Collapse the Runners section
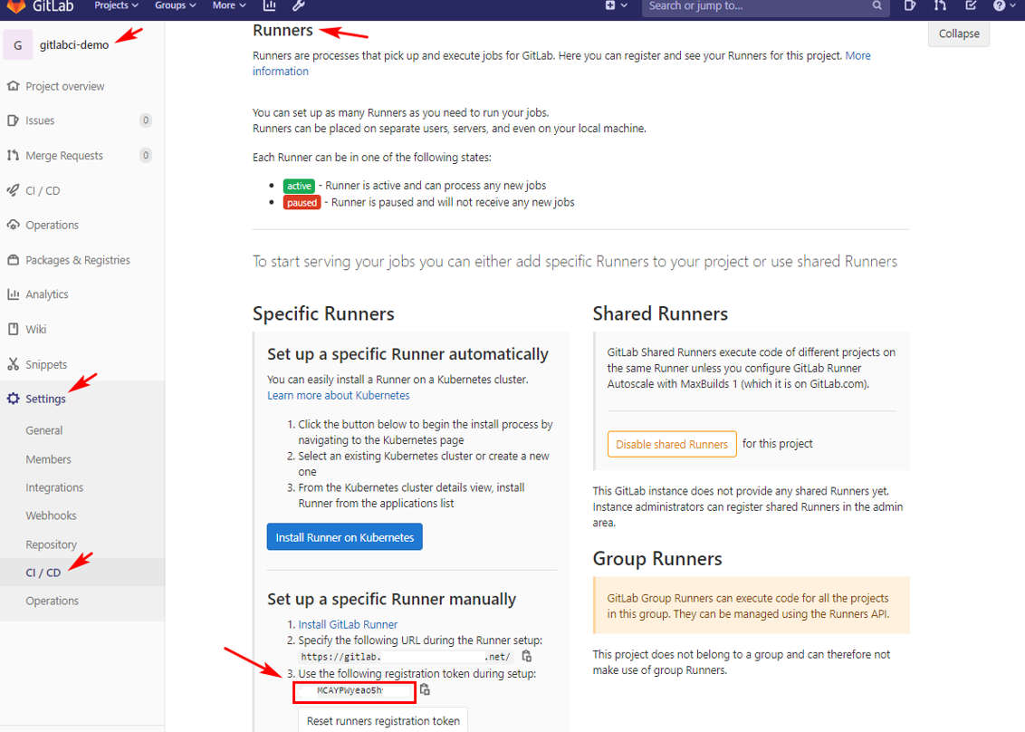The width and height of the screenshot is (1025, 732). click(958, 34)
